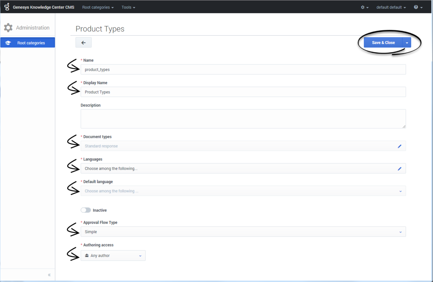The width and height of the screenshot is (433, 282).
Task: Open Default language dropdown
Action: click(x=243, y=191)
